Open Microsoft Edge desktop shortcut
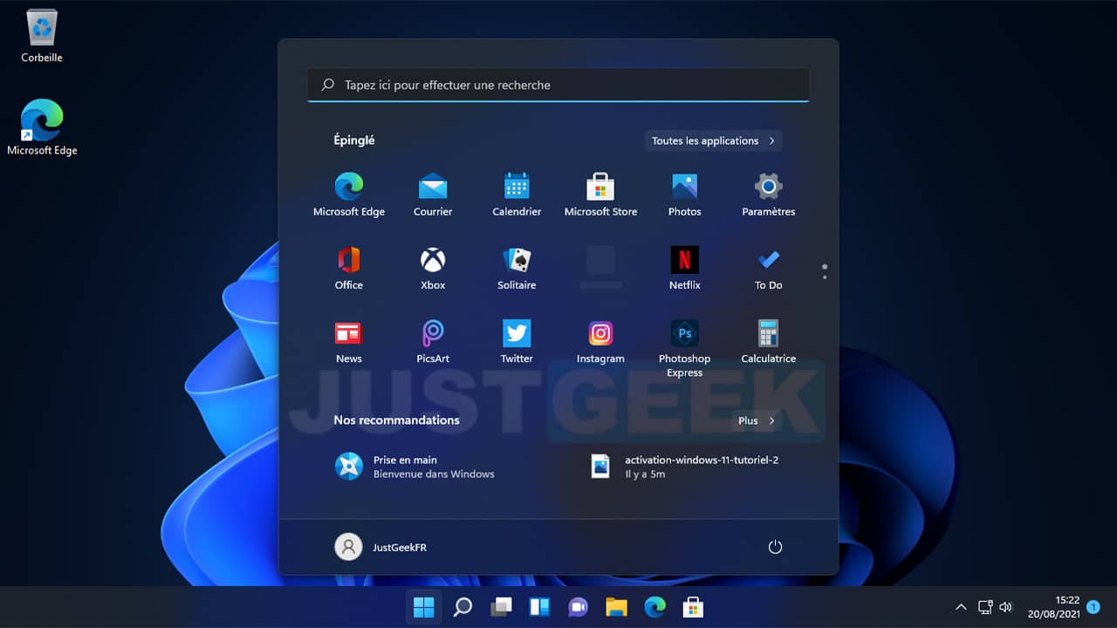This screenshot has height=628, width=1117. pyautogui.click(x=42, y=127)
